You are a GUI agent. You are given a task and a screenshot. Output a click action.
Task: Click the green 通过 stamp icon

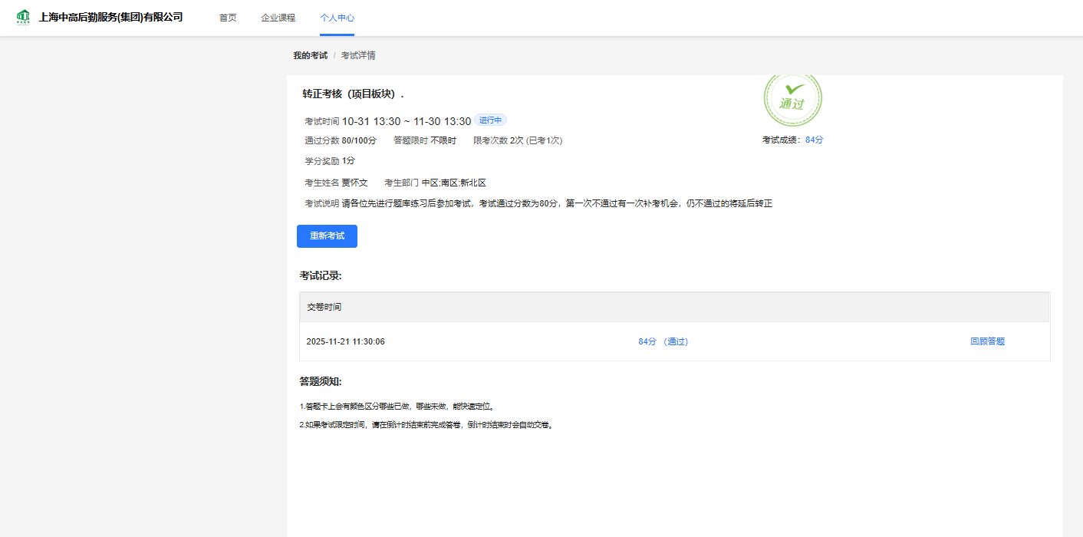(792, 98)
